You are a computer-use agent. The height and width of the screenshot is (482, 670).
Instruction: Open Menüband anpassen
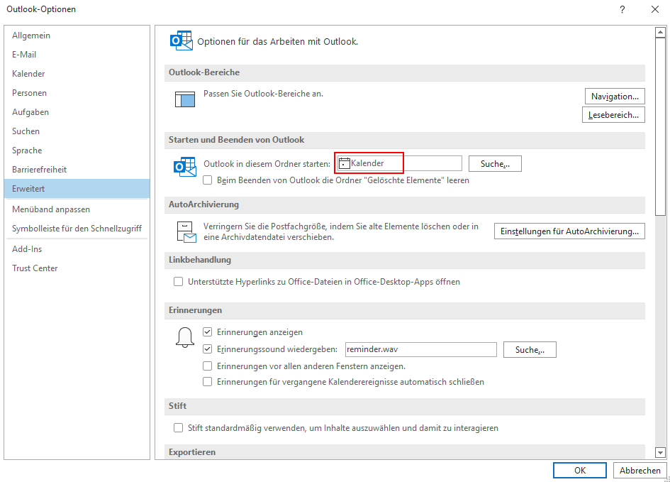tap(77, 209)
